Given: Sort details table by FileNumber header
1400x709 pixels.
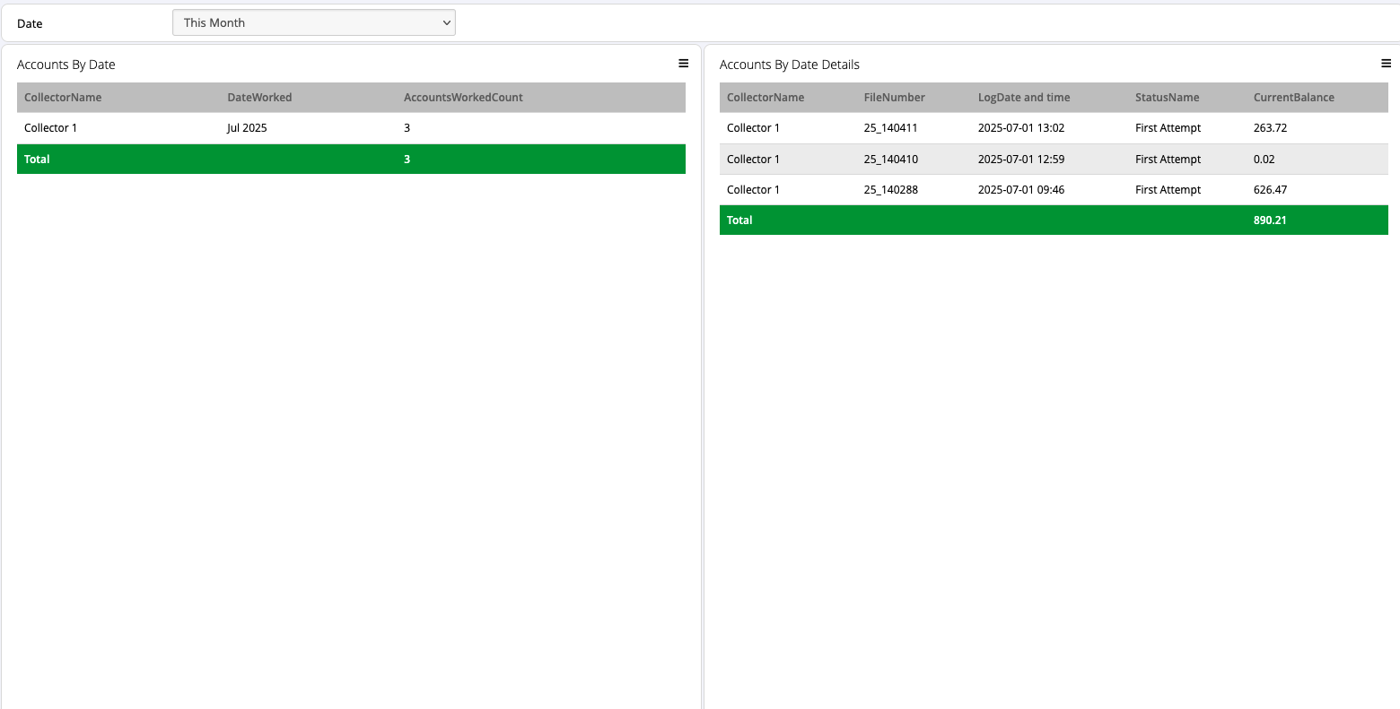Looking at the screenshot, I should 894,98.
